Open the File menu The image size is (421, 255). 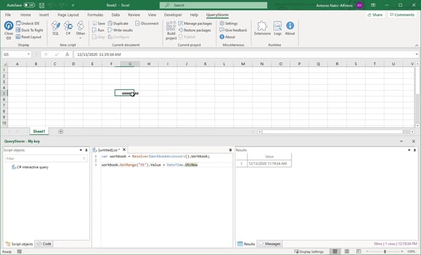[x=8, y=14]
